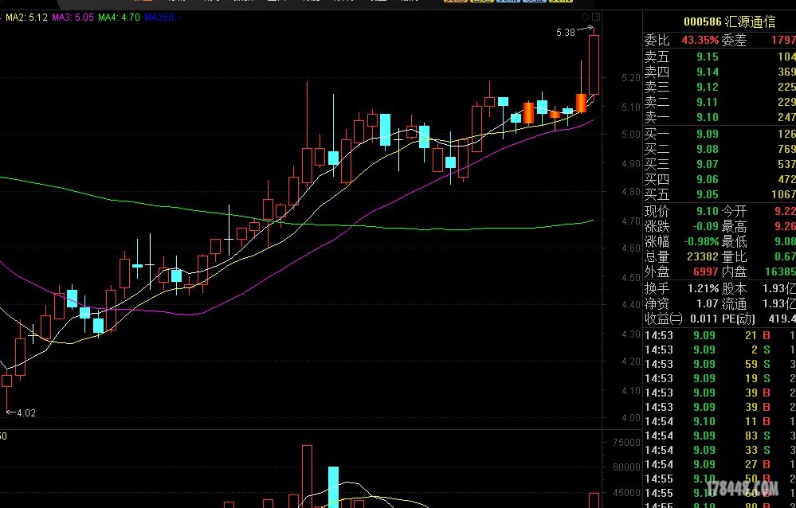Click the 45000 volume axis label

click(x=627, y=492)
